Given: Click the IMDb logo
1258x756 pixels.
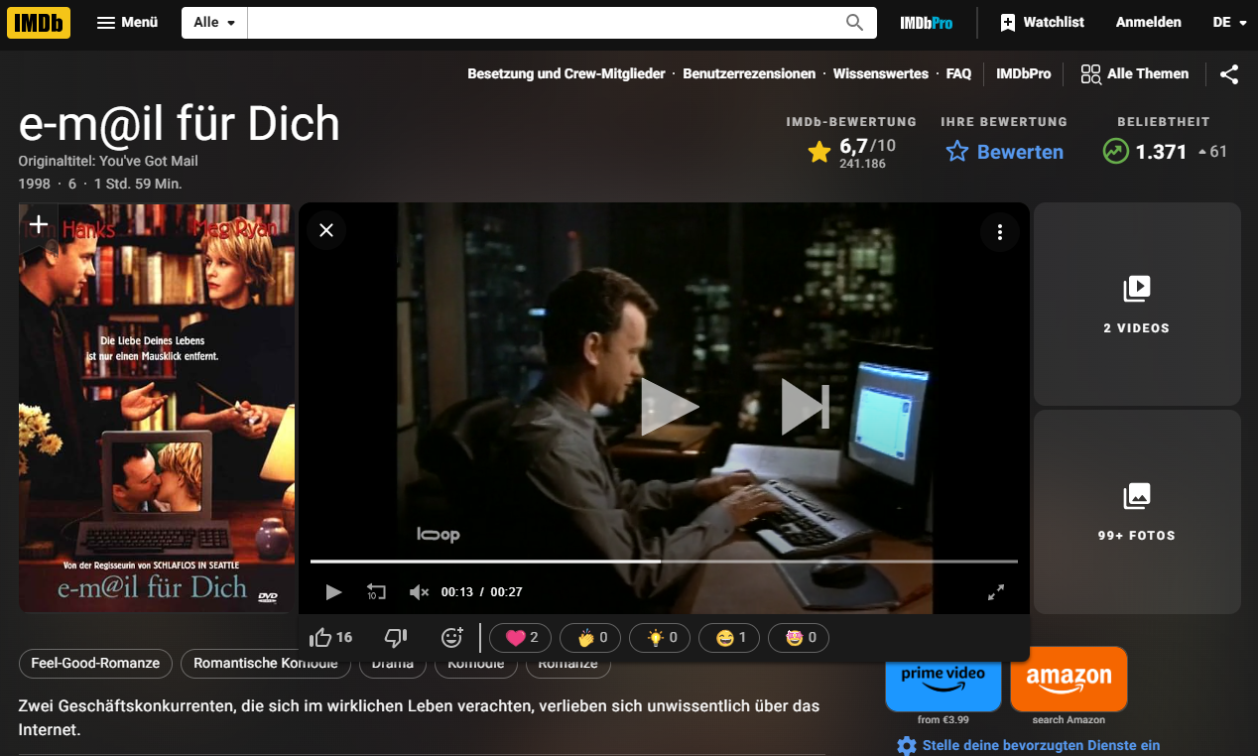Looking at the screenshot, I should (x=39, y=22).
